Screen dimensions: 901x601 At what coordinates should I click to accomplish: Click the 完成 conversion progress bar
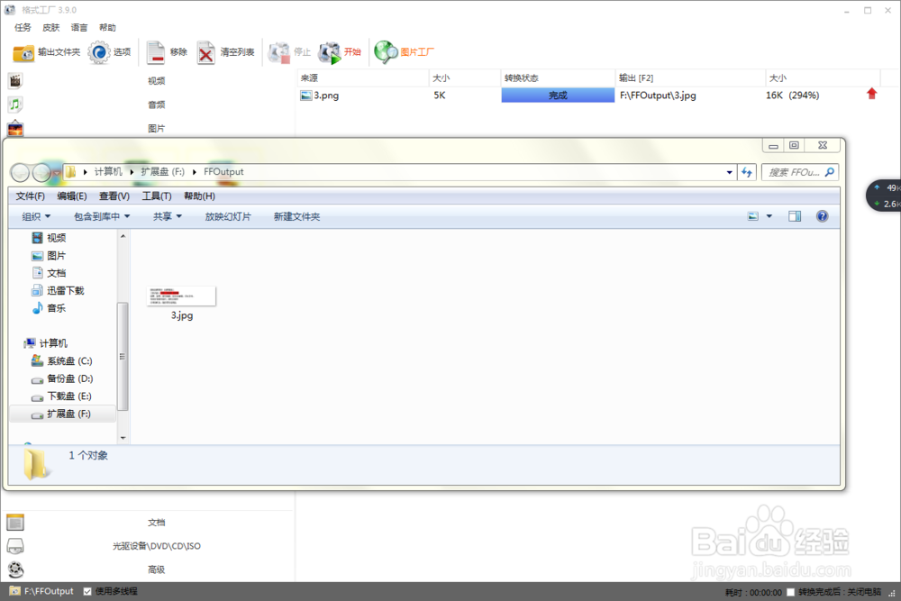pyautogui.click(x=558, y=96)
